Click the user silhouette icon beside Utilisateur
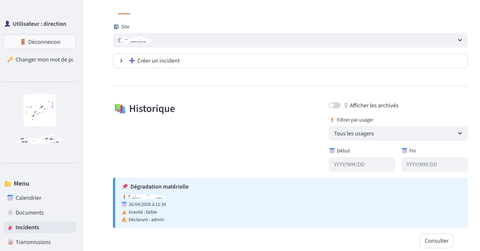Viewport: 480px width, 251px height. [x=7, y=24]
